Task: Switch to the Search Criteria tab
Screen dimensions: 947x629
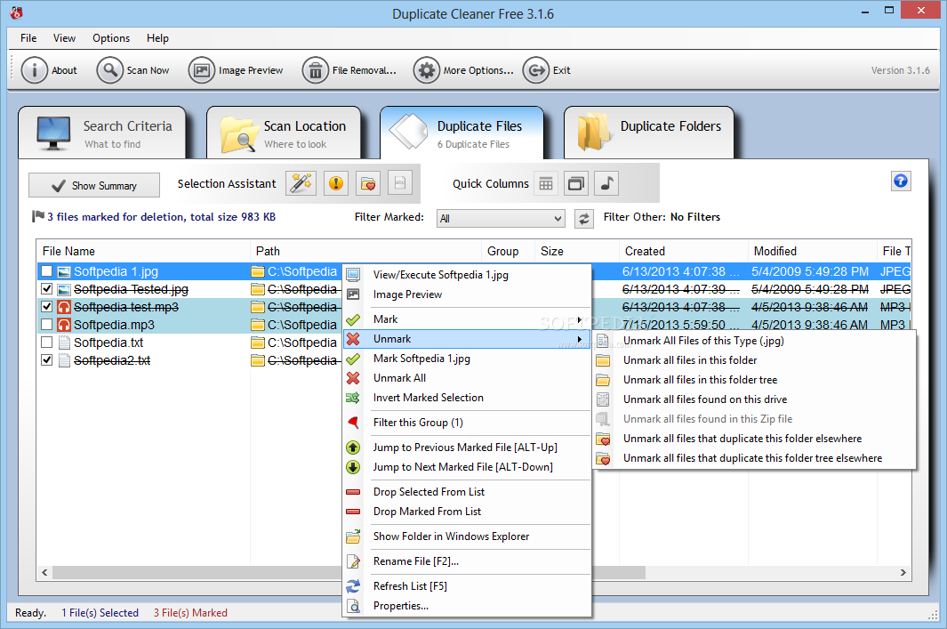Action: (x=102, y=133)
